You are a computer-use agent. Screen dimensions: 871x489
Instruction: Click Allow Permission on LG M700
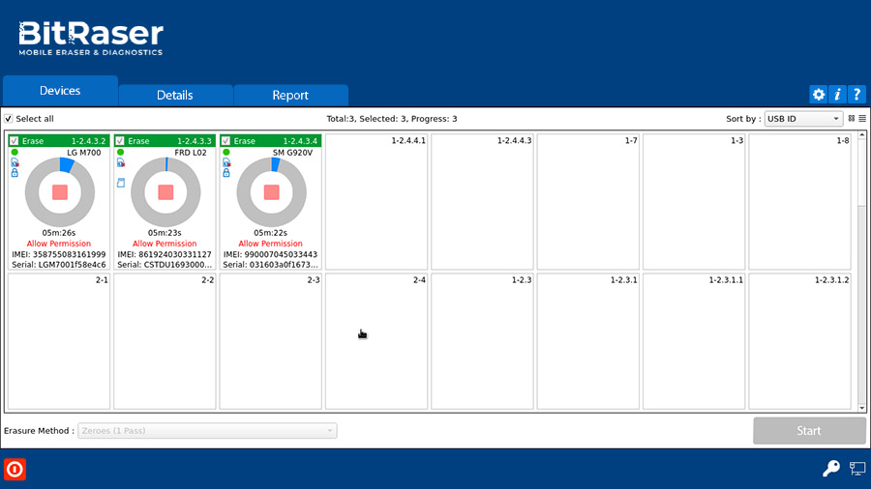point(59,244)
